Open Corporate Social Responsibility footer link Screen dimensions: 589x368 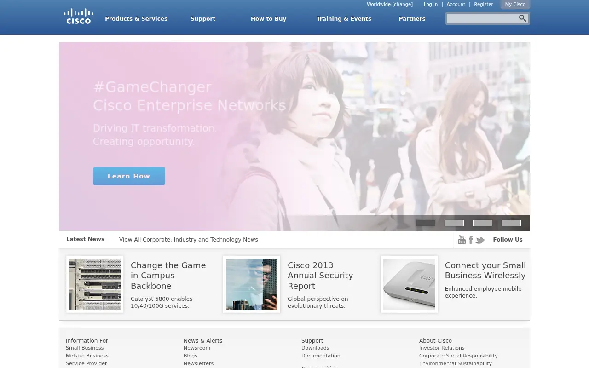coord(458,356)
